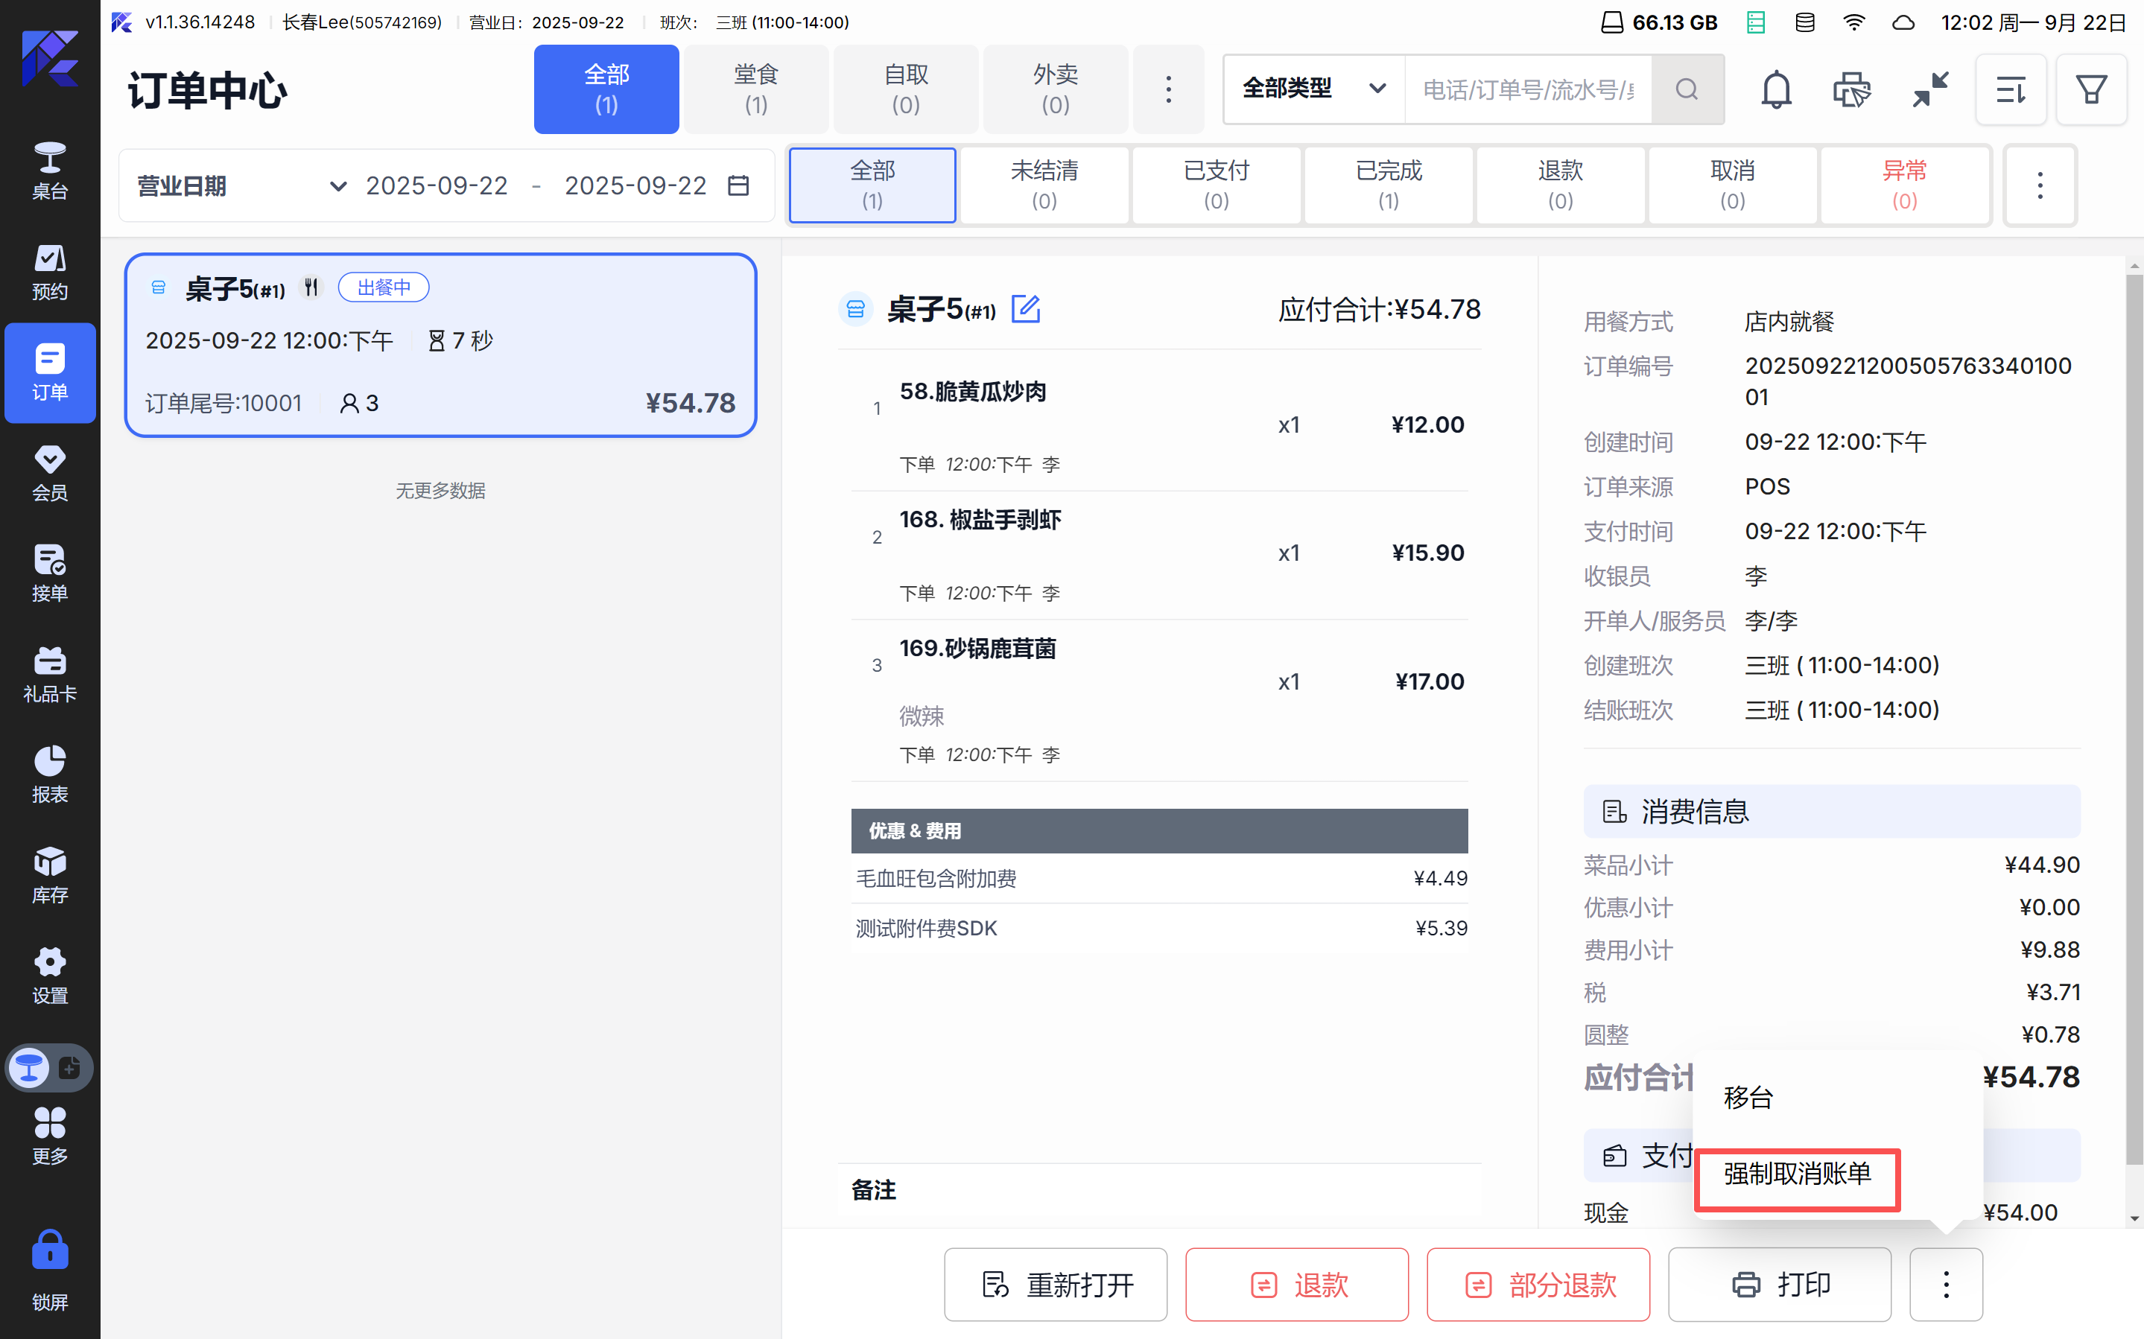2144x1339 pixels.
Task: Click the sort order icon
Action: tap(2010, 89)
